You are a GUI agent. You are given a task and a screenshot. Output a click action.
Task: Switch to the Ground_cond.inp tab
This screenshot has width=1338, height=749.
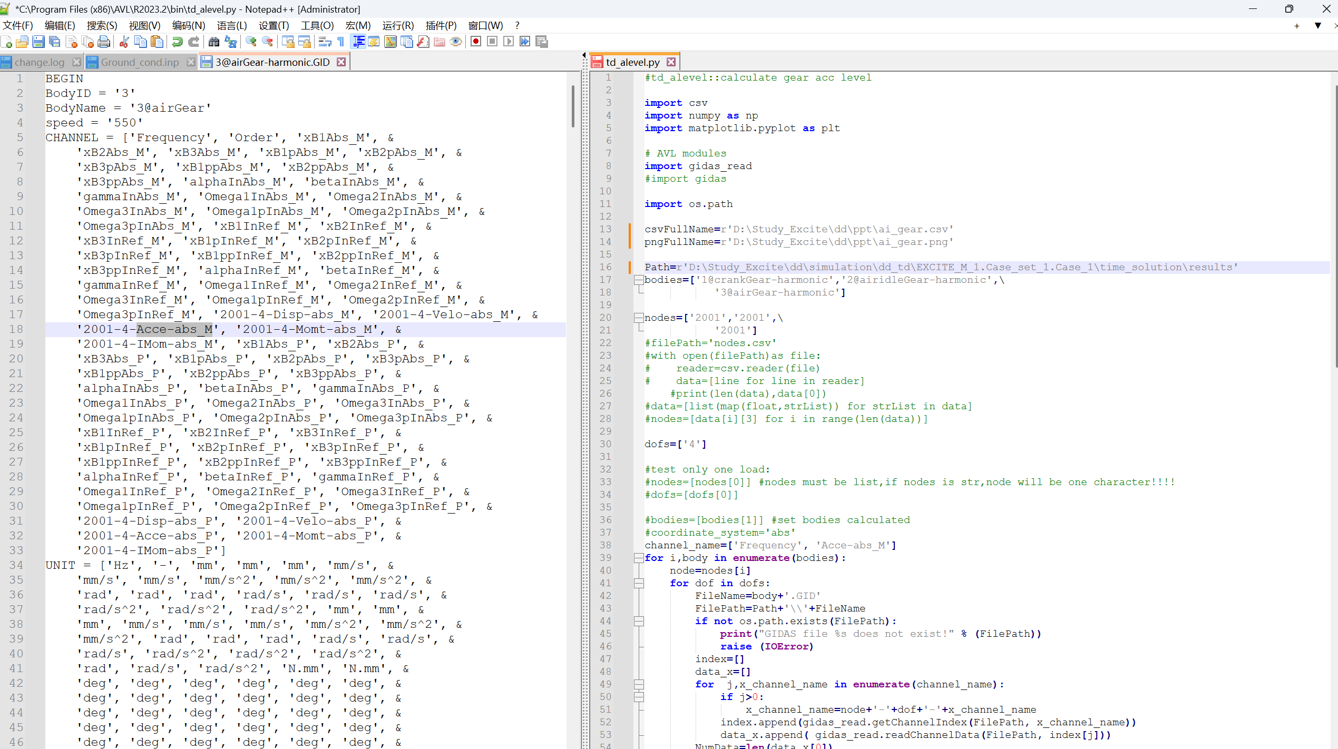point(140,62)
